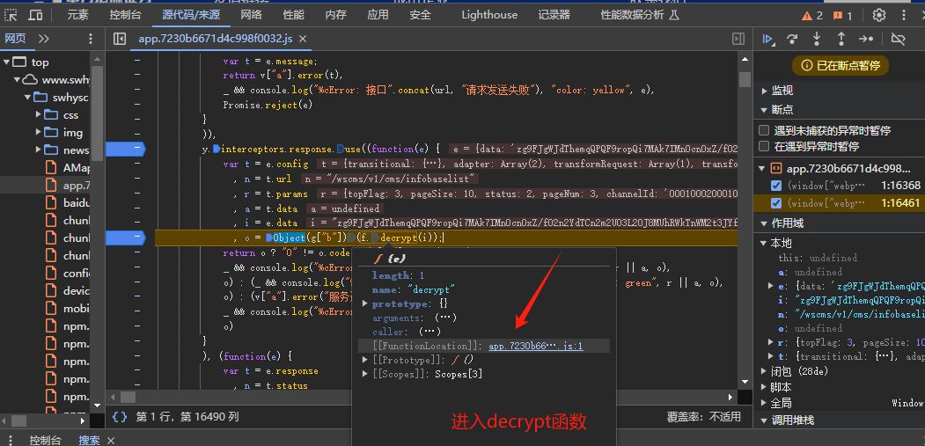Screen dimensions: 925x446
Task: Expand the img folder
Action: (x=39, y=132)
